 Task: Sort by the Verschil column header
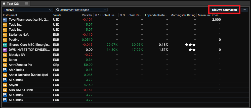(x=87, y=15)
